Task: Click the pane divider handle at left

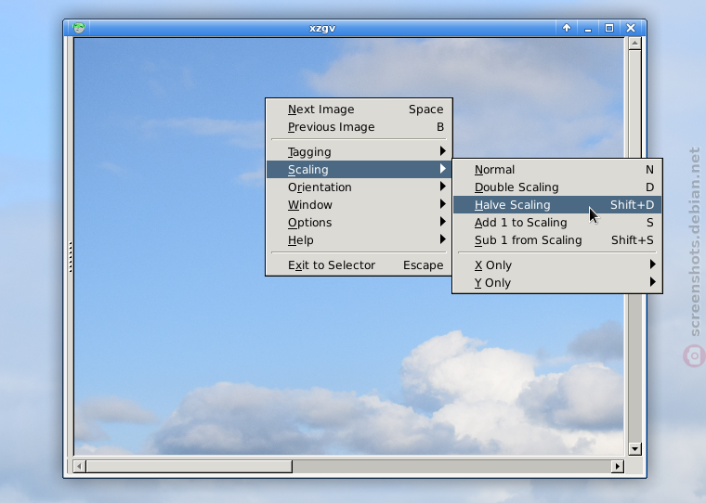Action: click(x=71, y=257)
